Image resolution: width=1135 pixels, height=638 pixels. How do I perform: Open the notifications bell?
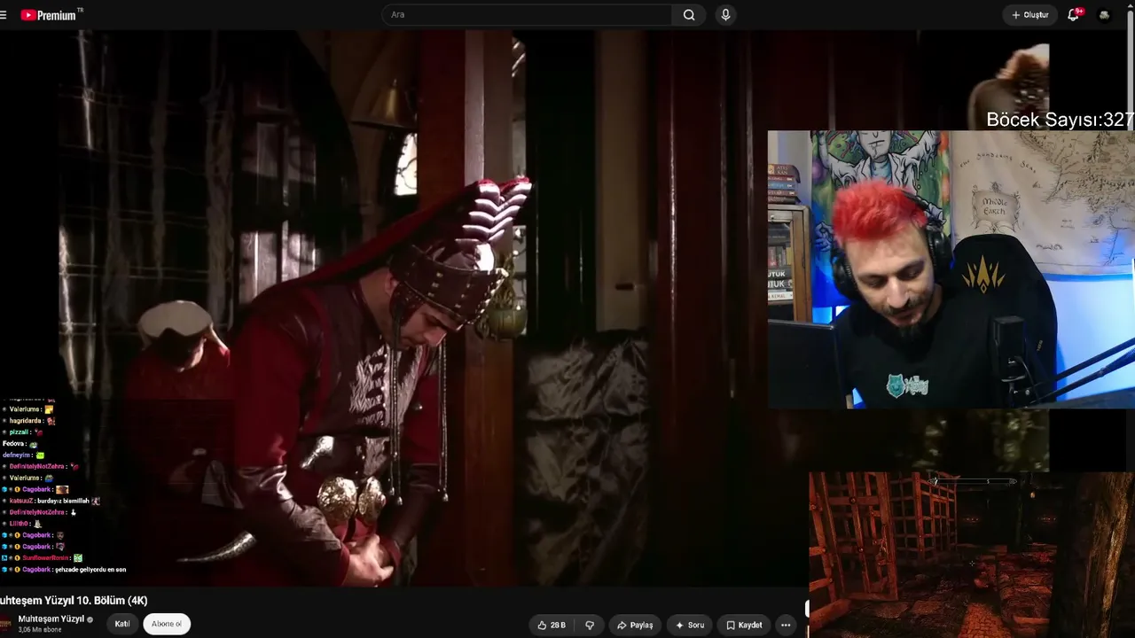pyautogui.click(x=1074, y=15)
